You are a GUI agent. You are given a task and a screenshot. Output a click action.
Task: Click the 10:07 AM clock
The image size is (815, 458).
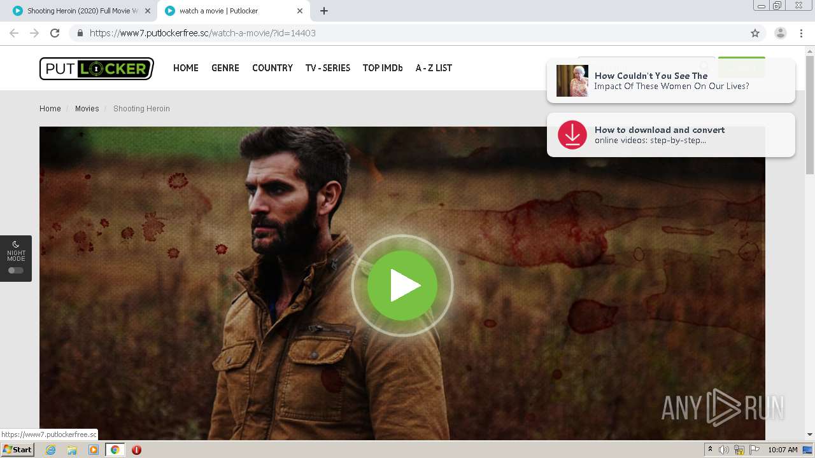[783, 450]
